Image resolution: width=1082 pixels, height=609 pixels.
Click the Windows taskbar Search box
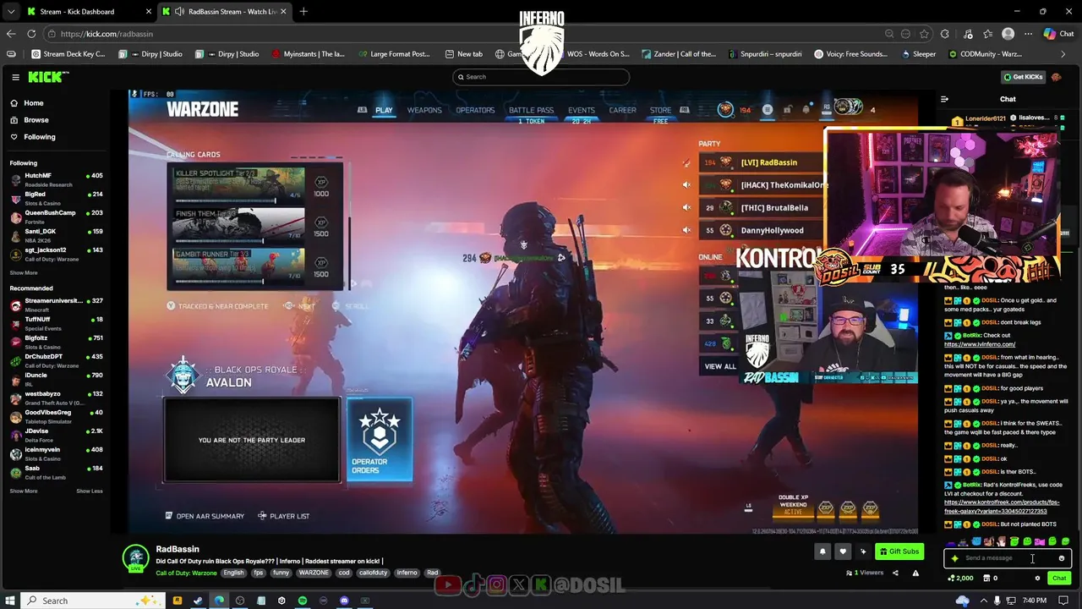pos(93,601)
